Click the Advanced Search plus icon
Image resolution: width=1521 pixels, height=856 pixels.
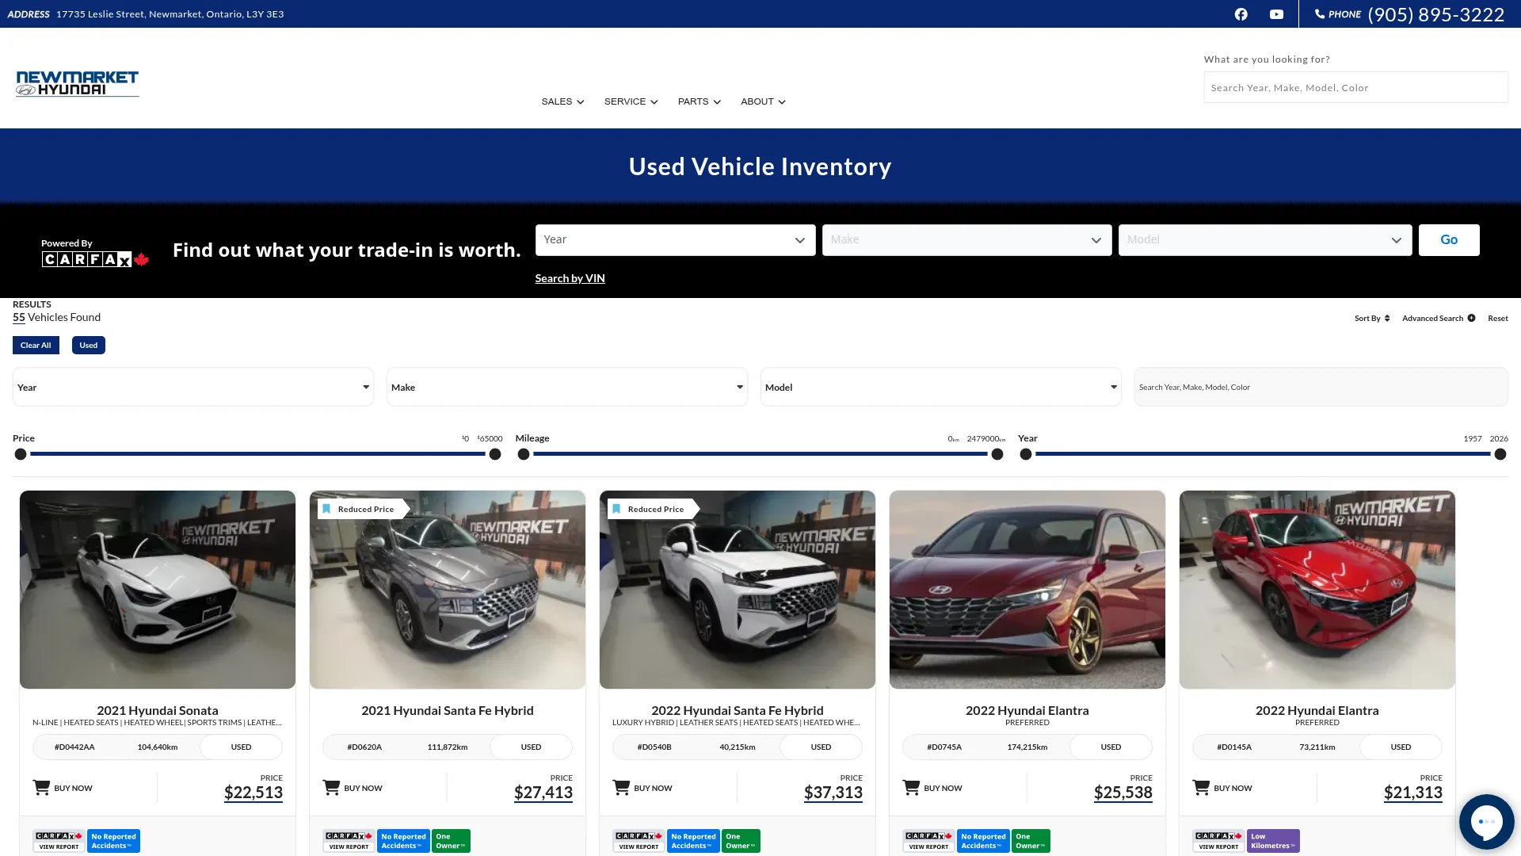pos(1471,319)
